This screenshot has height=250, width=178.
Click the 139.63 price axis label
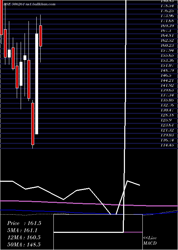pos(167,90)
